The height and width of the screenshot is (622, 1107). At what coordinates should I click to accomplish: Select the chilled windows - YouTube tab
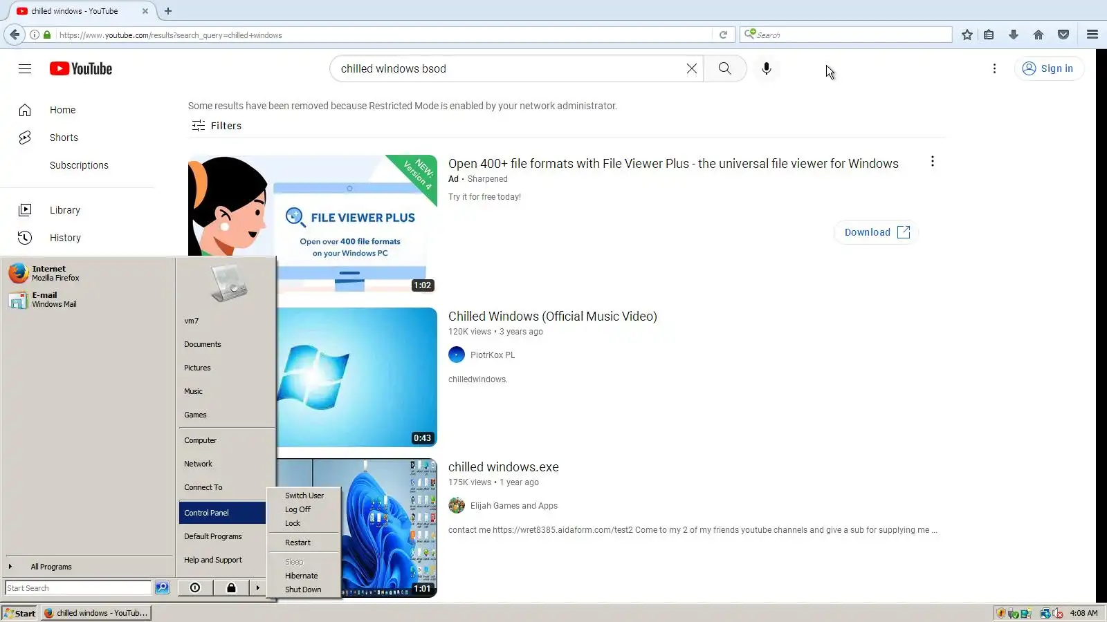tap(82, 11)
